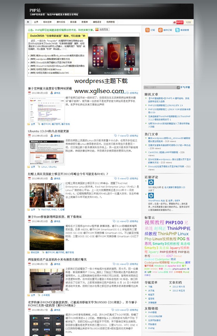The height and width of the screenshot is (336, 217).
Task: Click the orange RSS subscribe icon
Action: (x=147, y=30)
